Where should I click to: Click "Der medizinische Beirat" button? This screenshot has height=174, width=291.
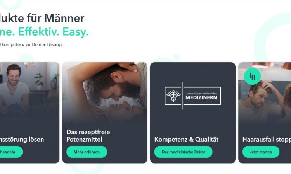pos(184,152)
